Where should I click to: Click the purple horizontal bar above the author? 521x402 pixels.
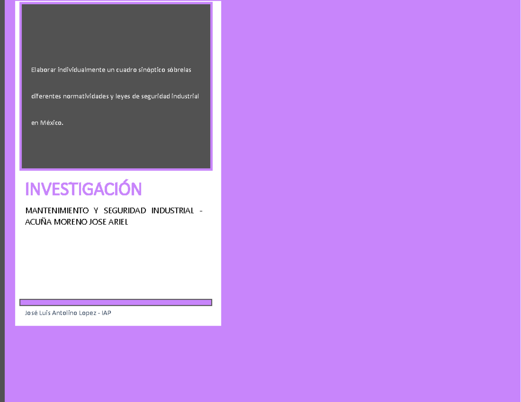click(115, 302)
